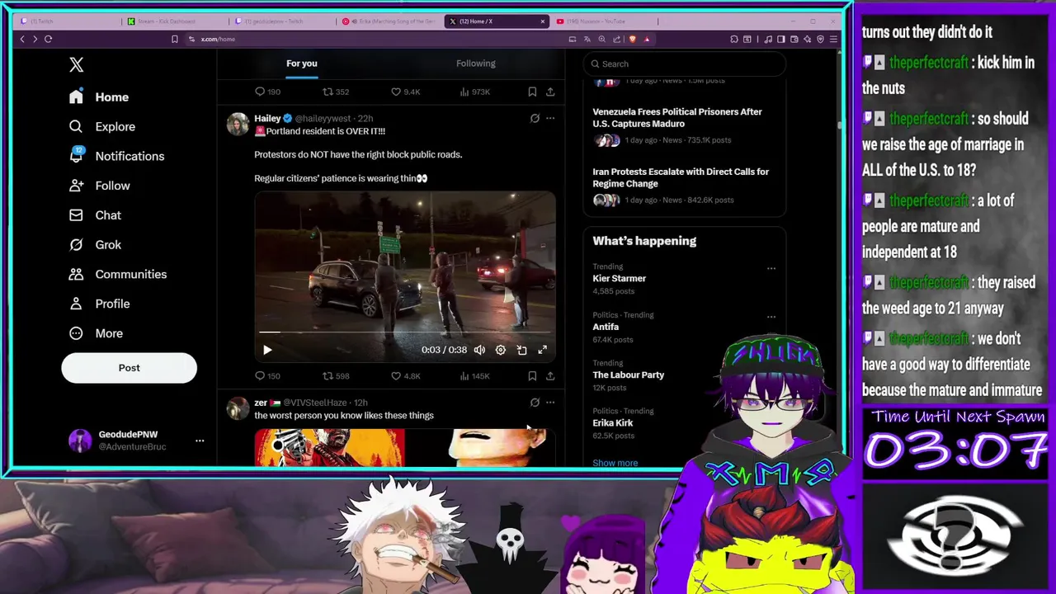This screenshot has width=1056, height=594.
Task: Open Communities in the sidebar
Action: coord(118,274)
